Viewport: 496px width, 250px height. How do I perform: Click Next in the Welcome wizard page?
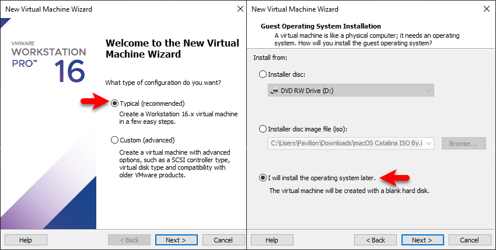pyautogui.click(x=176, y=240)
